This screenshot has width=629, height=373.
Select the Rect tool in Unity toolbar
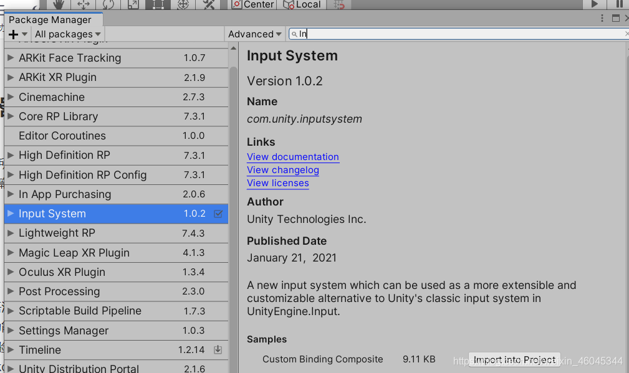click(158, 4)
